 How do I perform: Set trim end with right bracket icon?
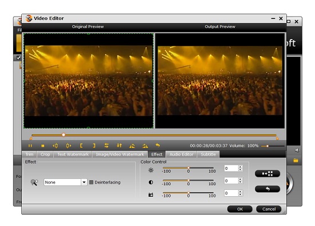[94, 146]
